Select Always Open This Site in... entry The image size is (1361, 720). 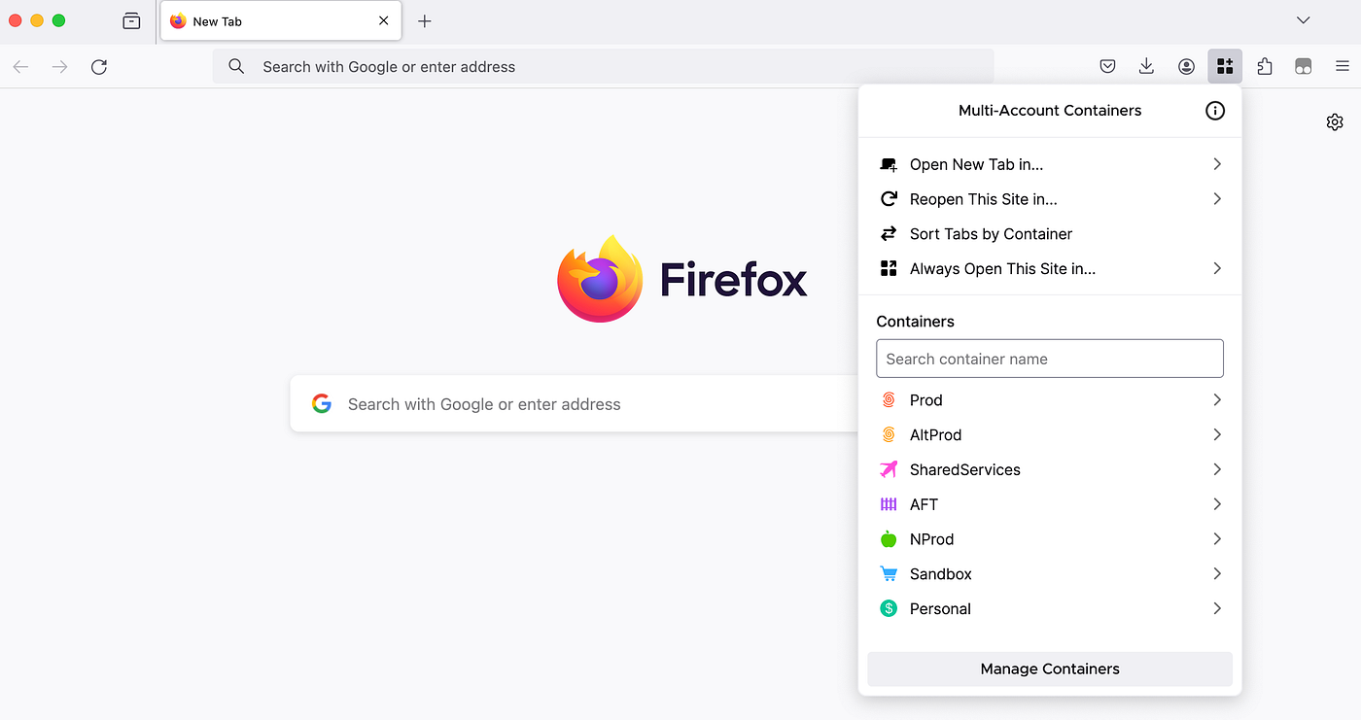point(1050,269)
